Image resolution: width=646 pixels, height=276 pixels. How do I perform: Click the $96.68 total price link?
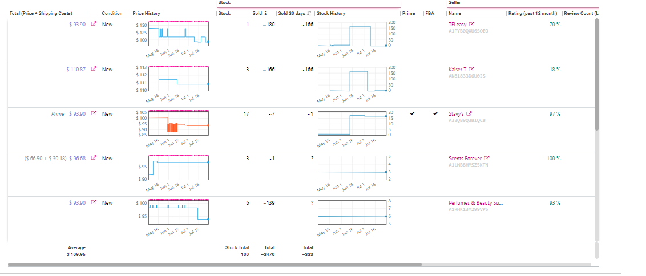point(78,158)
